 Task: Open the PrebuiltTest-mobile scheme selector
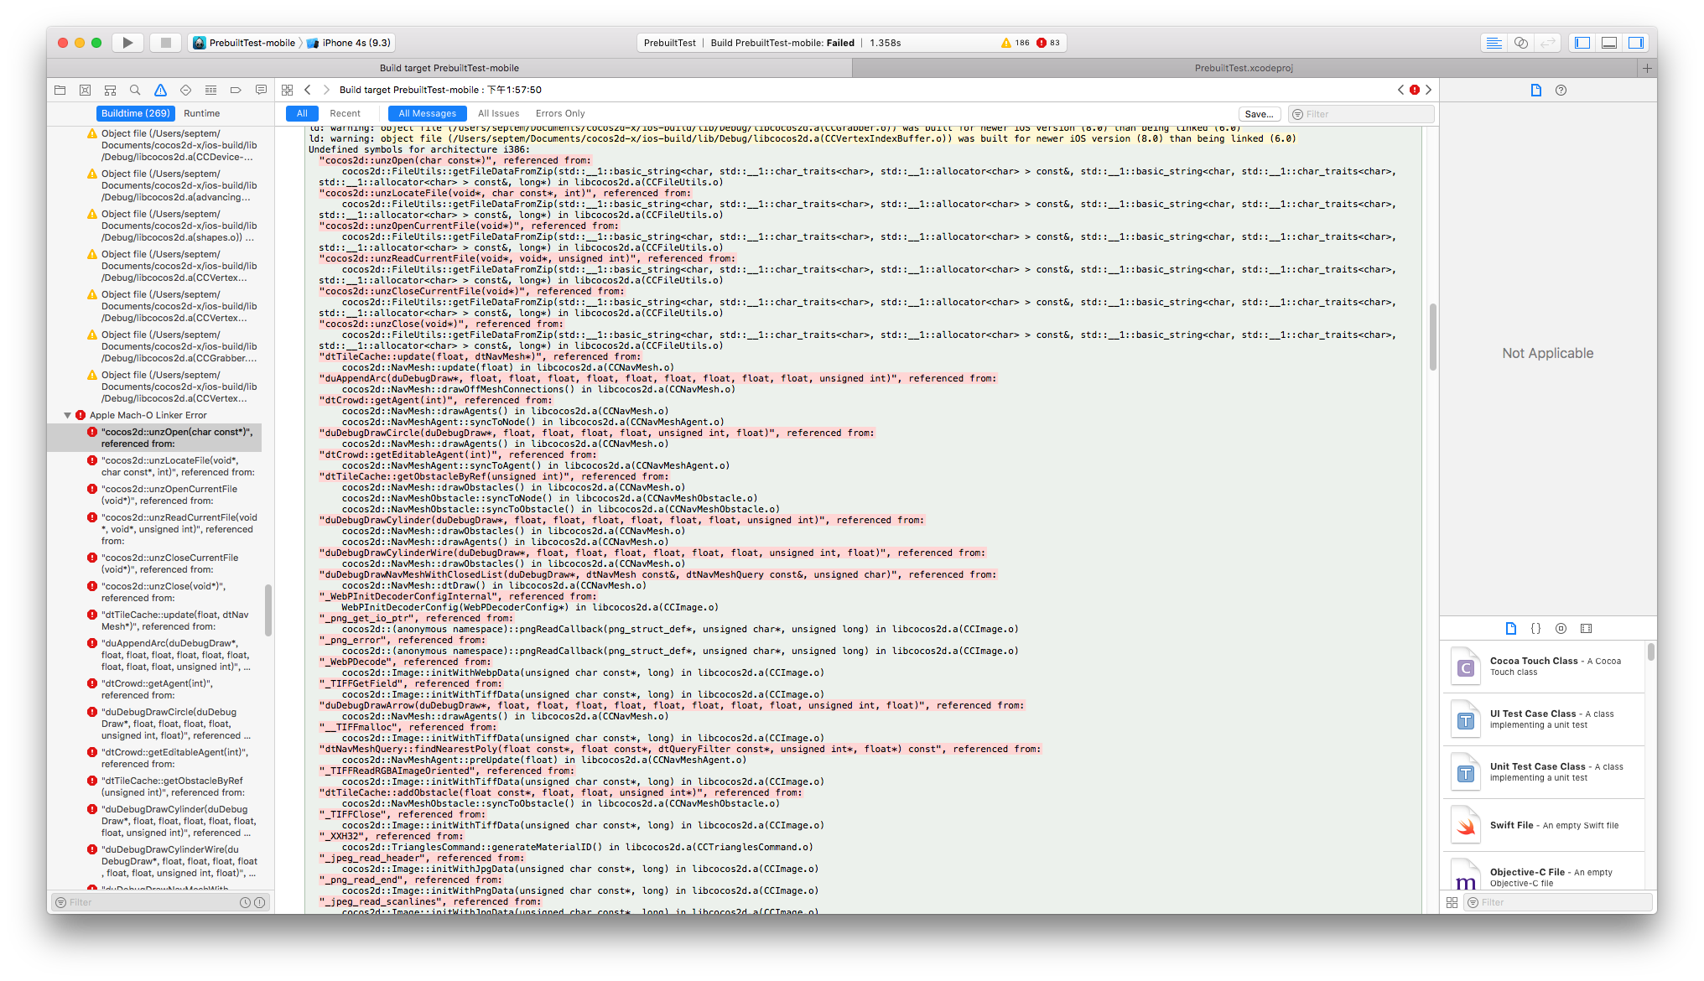pyautogui.click(x=252, y=43)
